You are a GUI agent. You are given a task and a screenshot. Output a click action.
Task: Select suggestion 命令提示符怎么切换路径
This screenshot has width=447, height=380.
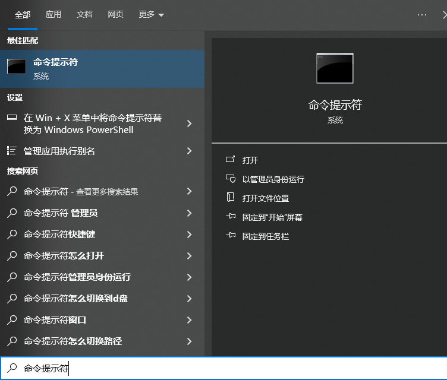[102, 341]
